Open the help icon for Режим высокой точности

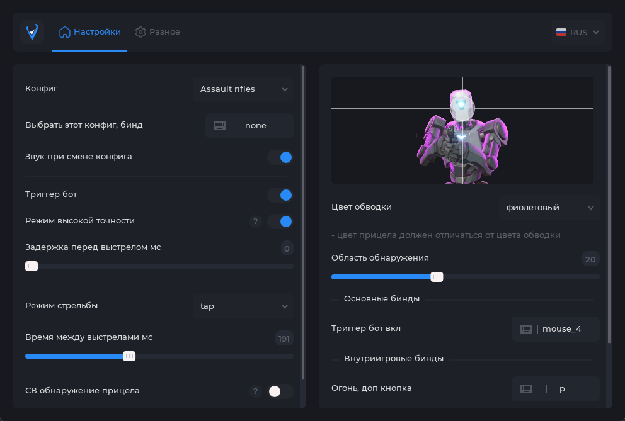[x=255, y=222]
